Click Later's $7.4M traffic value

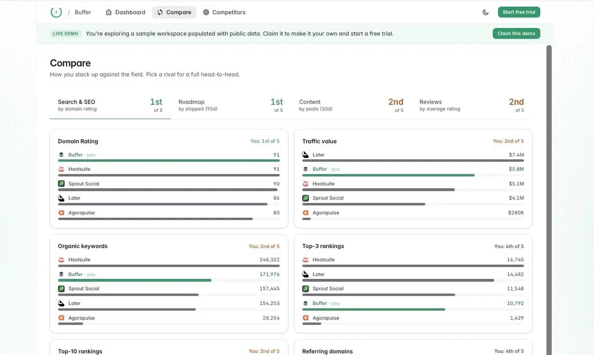pyautogui.click(x=516, y=155)
